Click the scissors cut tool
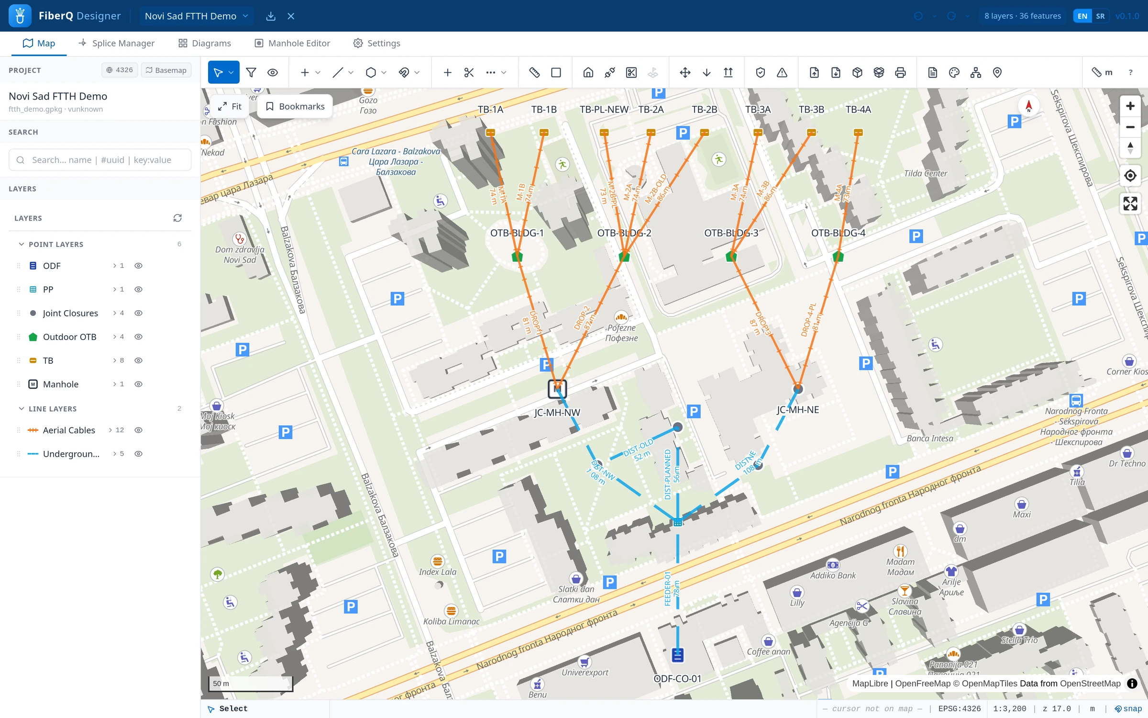The image size is (1148, 718). (469, 72)
